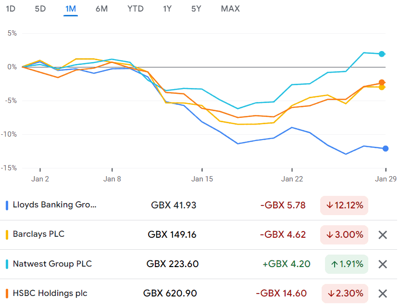The image size is (400, 308).
Task: Open the HSBC Holdings plc name
Action: [x=50, y=293]
